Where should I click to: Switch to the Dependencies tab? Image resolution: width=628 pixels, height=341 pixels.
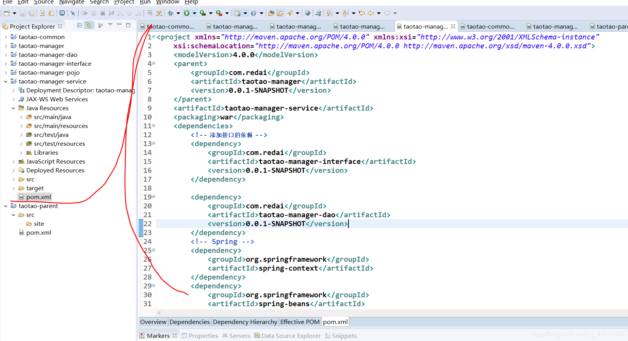tap(190, 322)
